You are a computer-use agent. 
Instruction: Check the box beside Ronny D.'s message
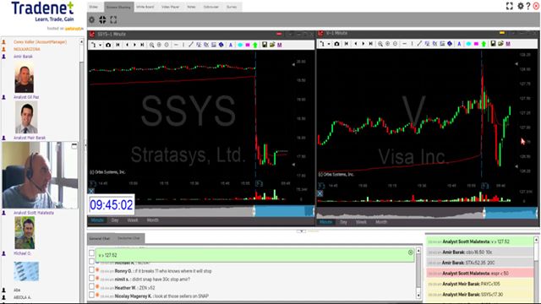[91, 270]
